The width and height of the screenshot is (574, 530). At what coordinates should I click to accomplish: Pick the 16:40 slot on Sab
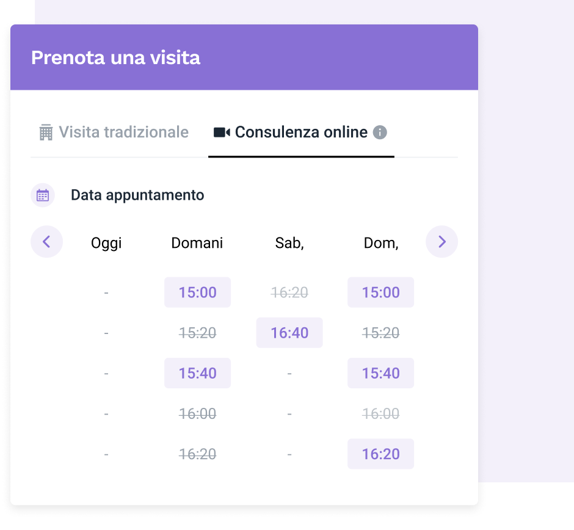pyautogui.click(x=289, y=333)
